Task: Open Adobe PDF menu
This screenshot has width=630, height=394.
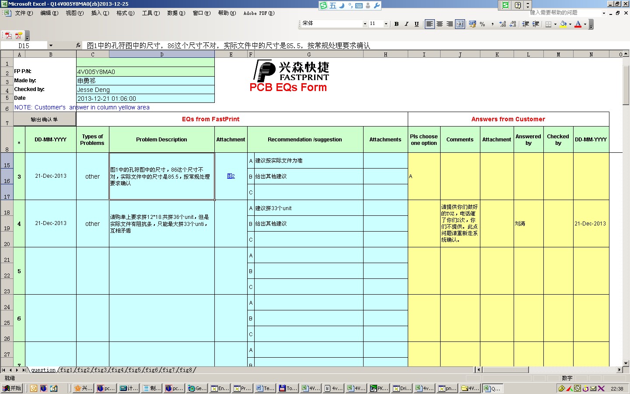Action: (259, 13)
